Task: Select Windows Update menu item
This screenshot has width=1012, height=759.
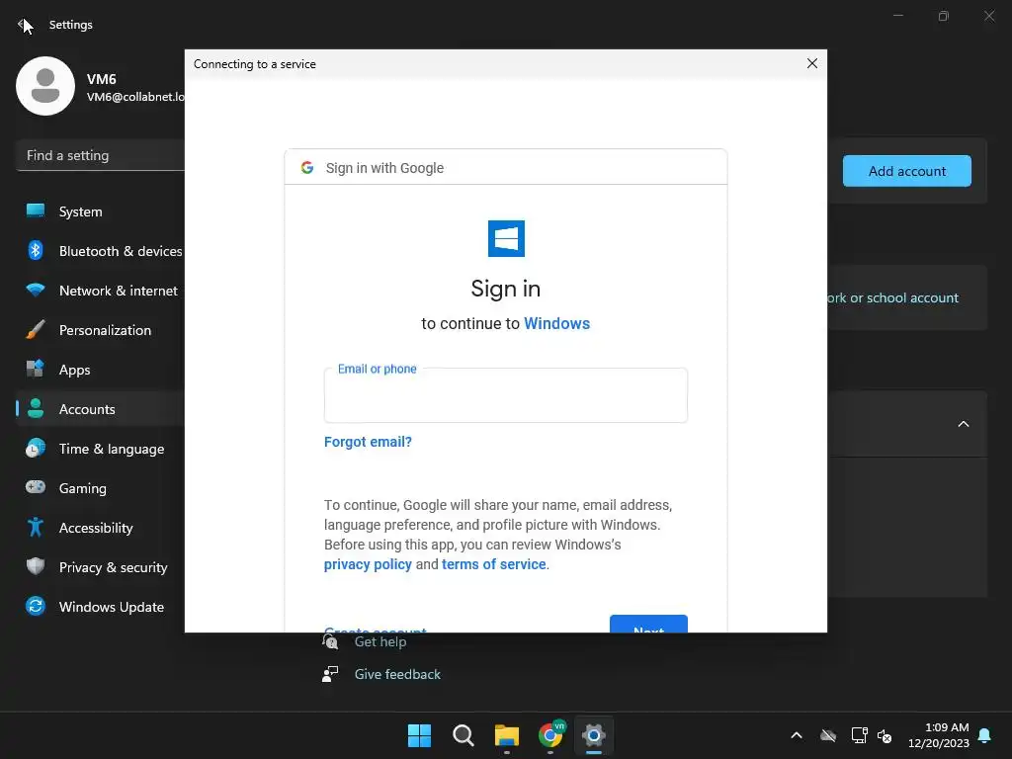Action: pos(100,607)
